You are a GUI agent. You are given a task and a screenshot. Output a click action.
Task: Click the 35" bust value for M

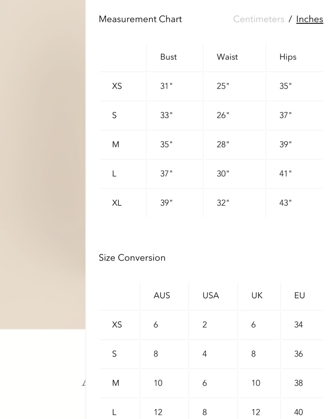click(x=166, y=145)
